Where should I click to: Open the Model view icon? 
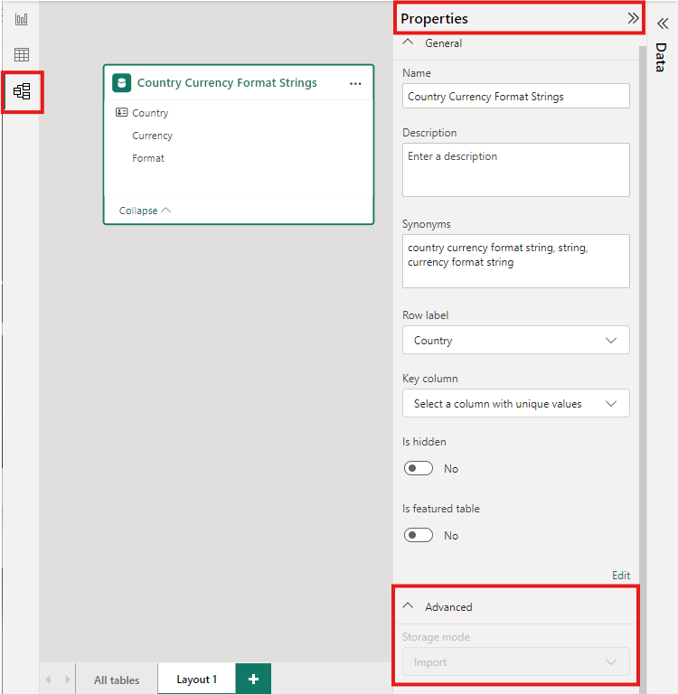(22, 91)
